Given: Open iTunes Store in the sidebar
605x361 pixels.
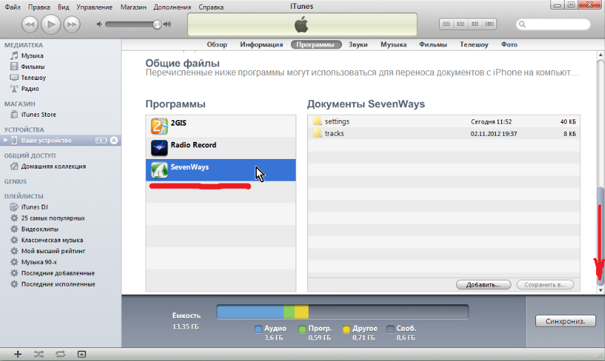Looking at the screenshot, I should (x=38, y=115).
